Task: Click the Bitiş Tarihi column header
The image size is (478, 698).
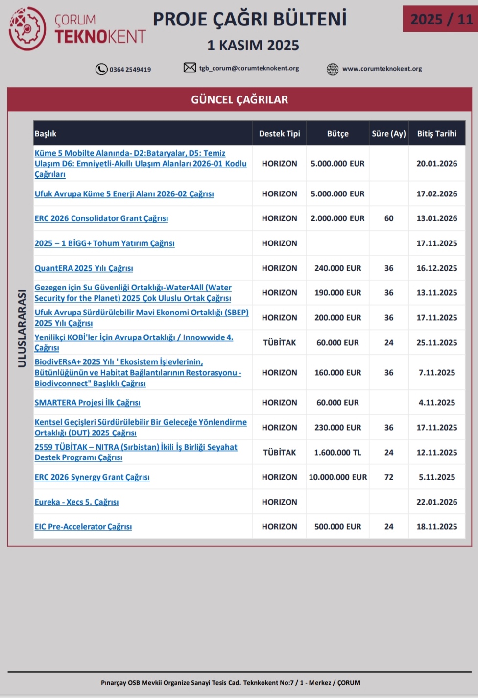Action: point(436,134)
